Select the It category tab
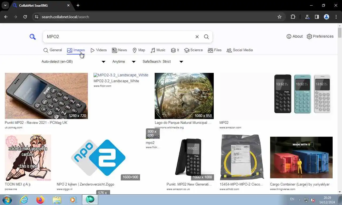 click(x=175, y=50)
